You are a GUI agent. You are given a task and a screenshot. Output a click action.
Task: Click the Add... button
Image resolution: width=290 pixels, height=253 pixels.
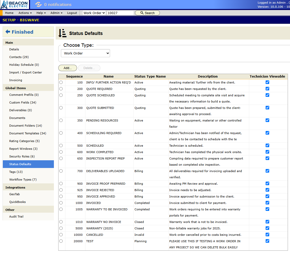pos(67,68)
